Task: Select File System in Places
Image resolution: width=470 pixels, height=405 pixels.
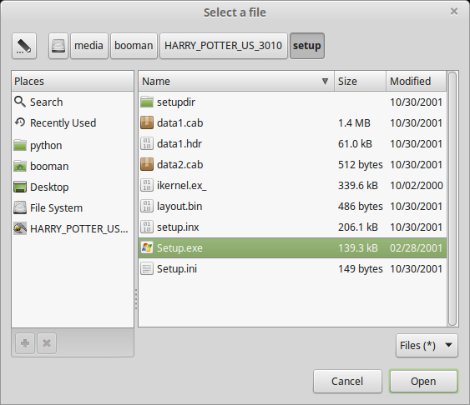Action: [x=73, y=207]
